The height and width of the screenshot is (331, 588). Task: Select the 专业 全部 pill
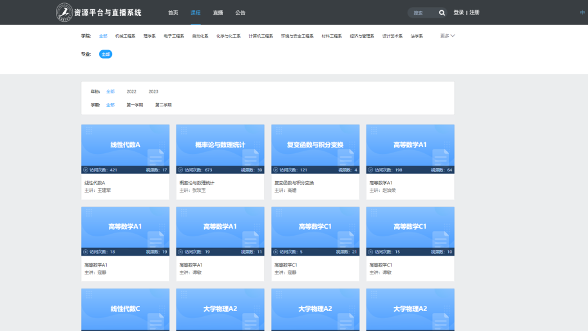pyautogui.click(x=106, y=54)
